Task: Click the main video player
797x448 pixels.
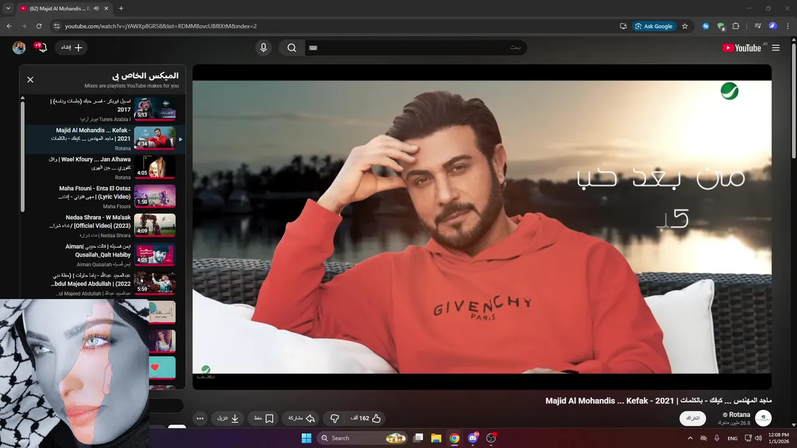Action: 482,227
